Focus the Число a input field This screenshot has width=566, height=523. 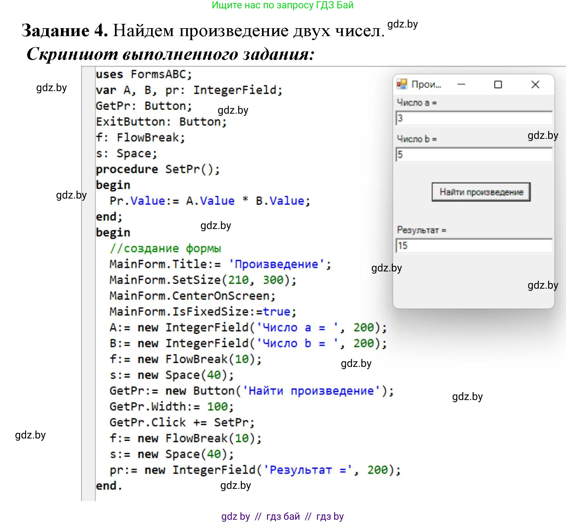[474, 118]
